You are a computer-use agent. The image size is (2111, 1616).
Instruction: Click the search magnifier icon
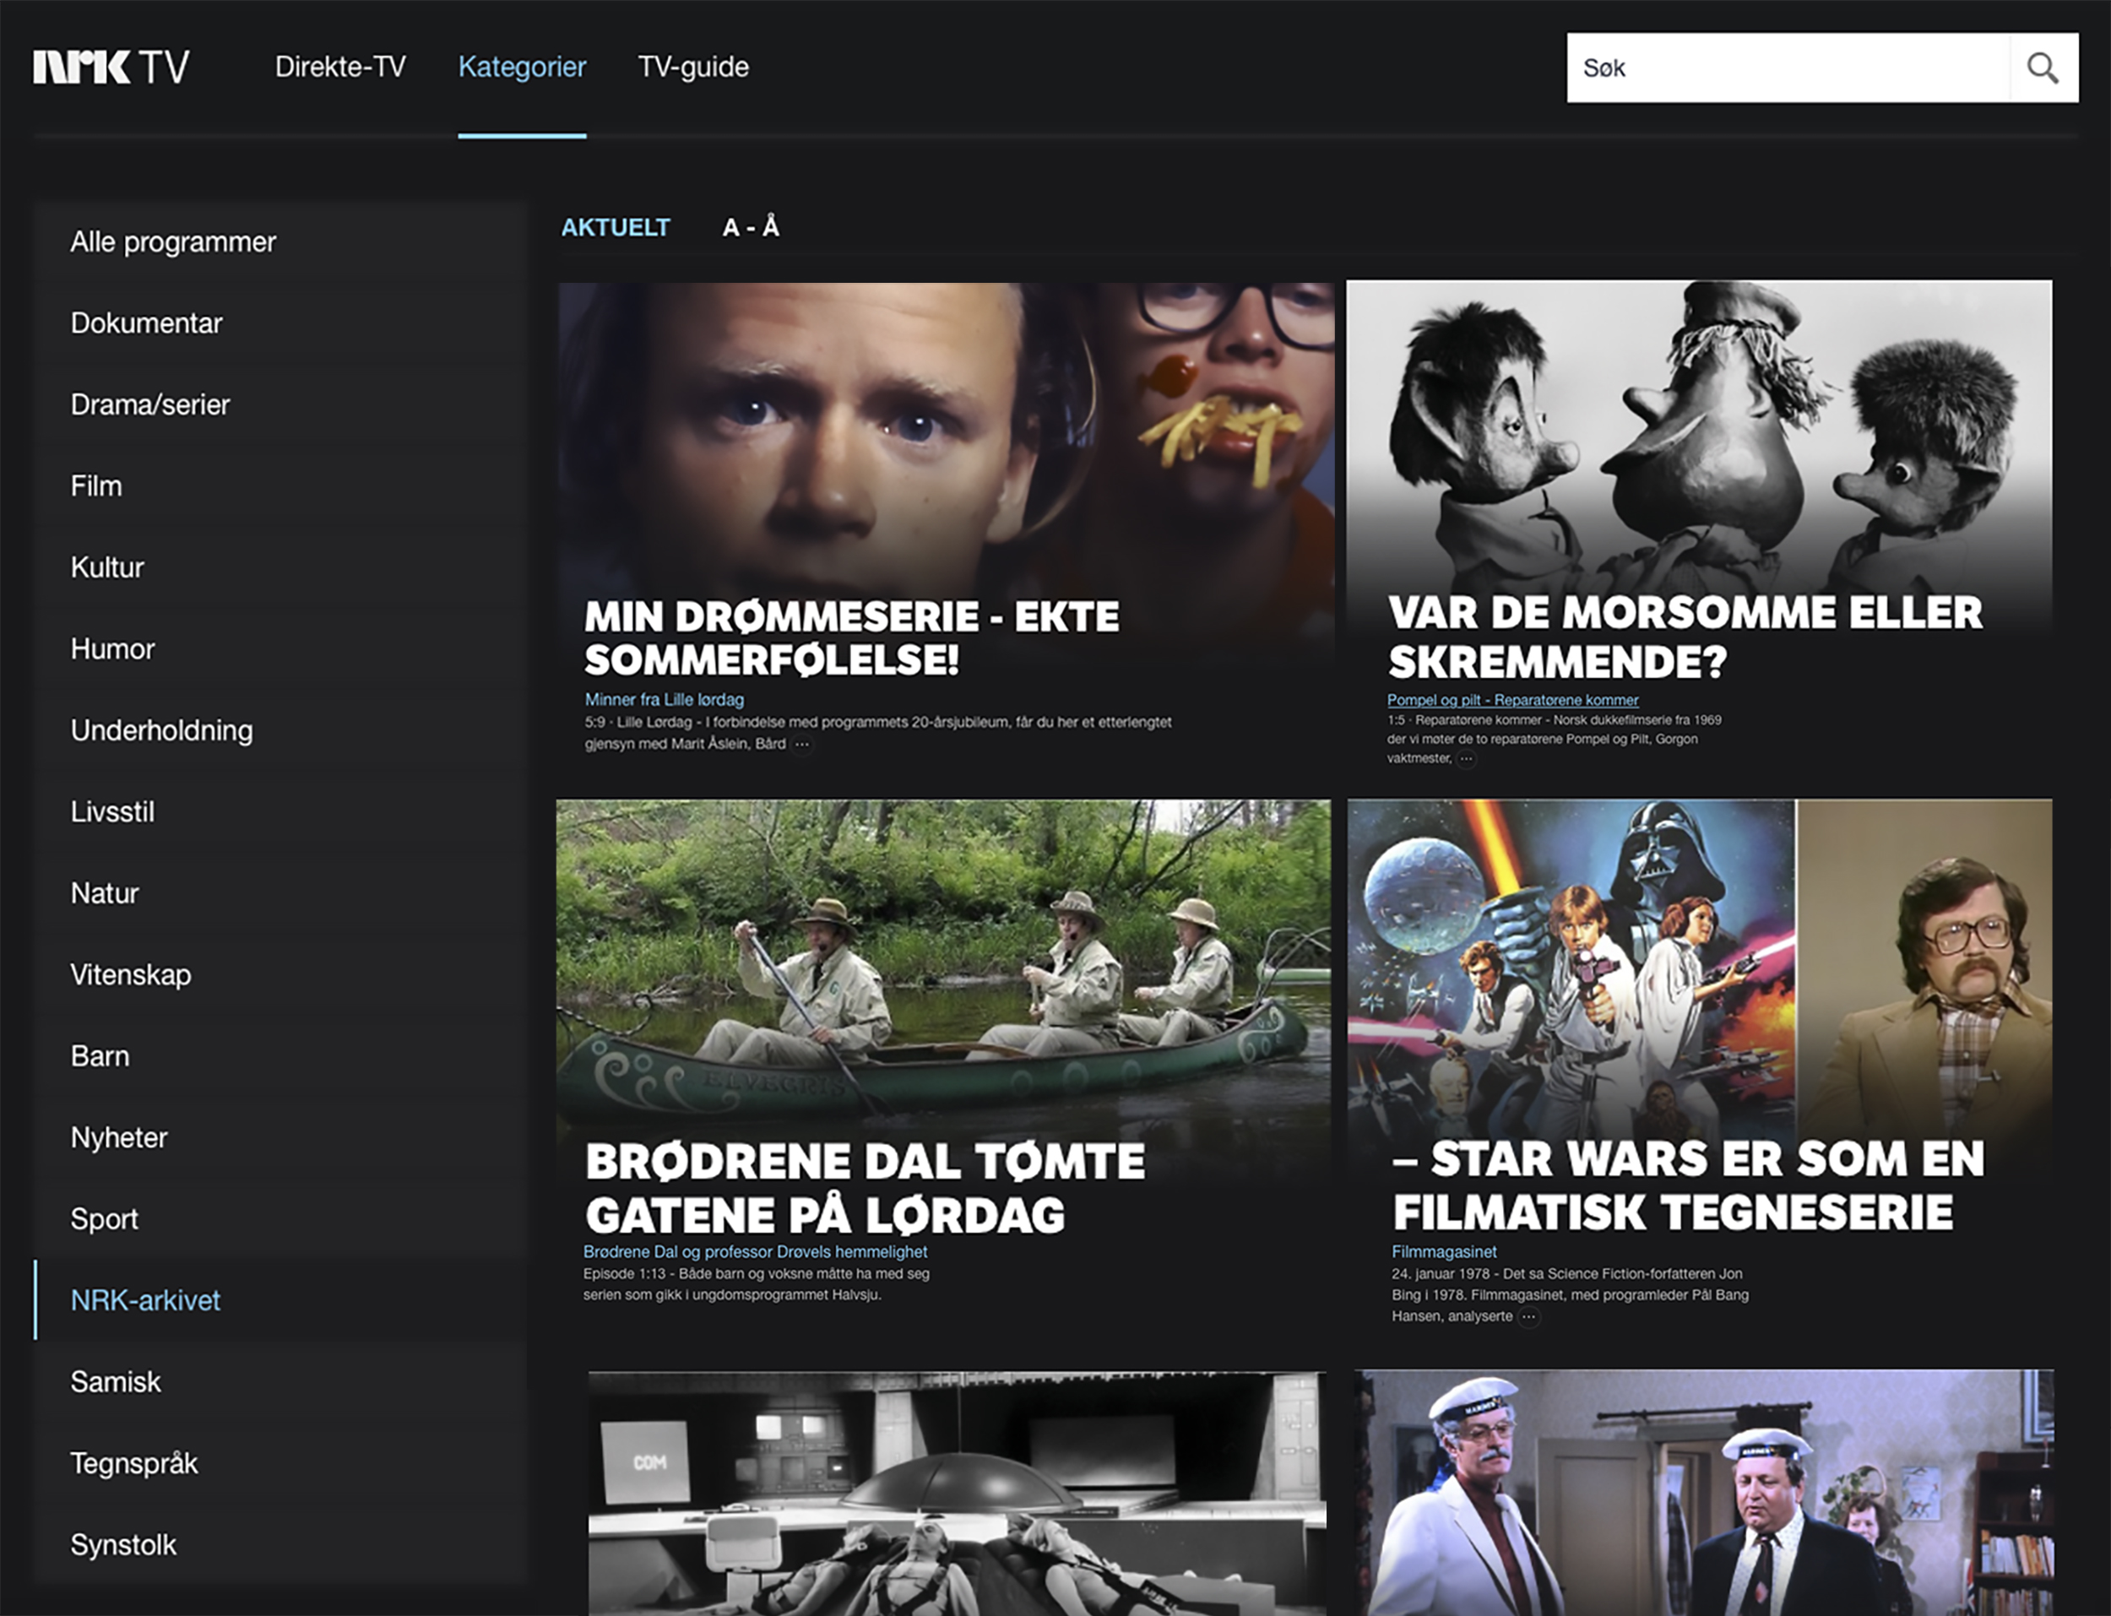pyautogui.click(x=2043, y=68)
